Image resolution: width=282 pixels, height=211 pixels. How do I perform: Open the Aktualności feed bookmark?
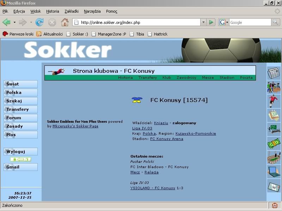point(49,34)
